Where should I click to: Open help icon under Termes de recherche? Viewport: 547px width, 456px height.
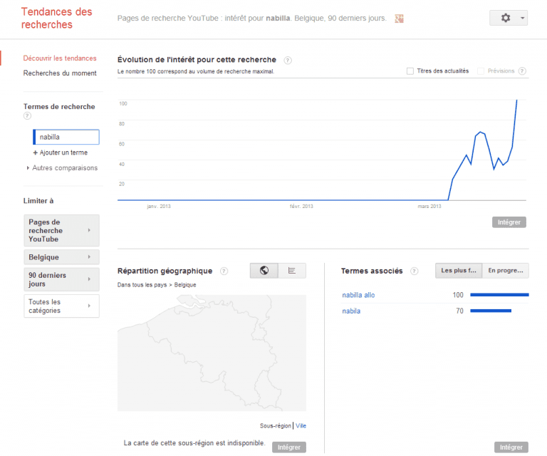[27, 116]
